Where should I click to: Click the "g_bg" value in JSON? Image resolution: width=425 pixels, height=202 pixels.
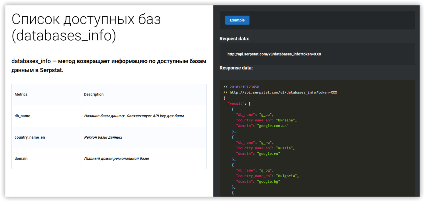265,170
